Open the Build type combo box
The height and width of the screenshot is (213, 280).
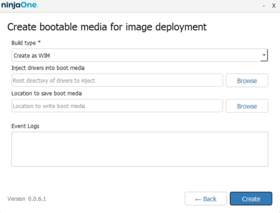click(x=135, y=55)
